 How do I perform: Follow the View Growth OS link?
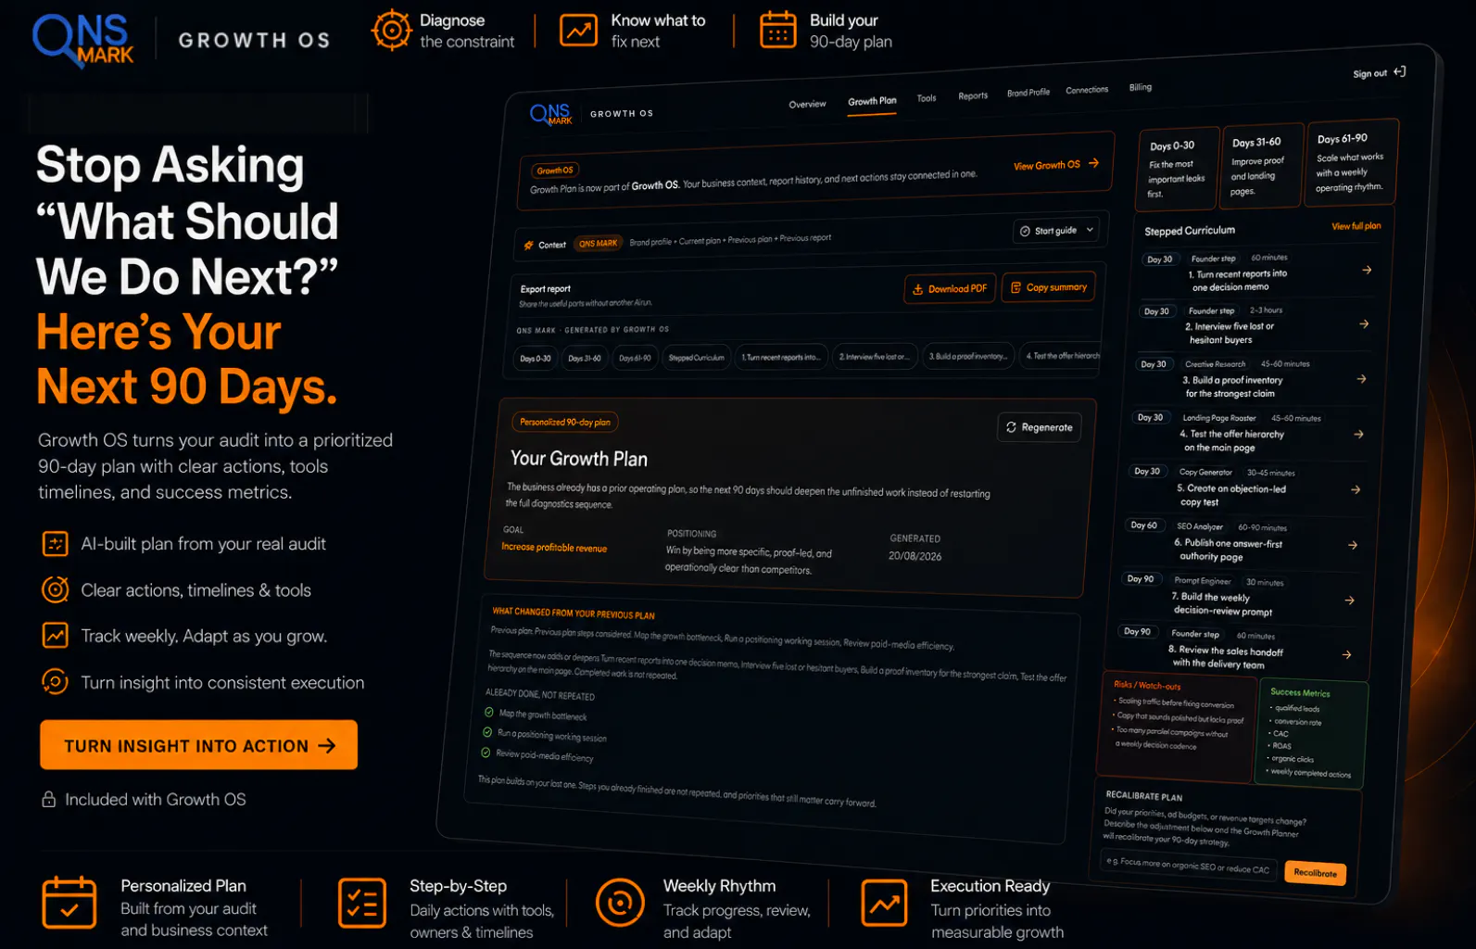click(1056, 165)
